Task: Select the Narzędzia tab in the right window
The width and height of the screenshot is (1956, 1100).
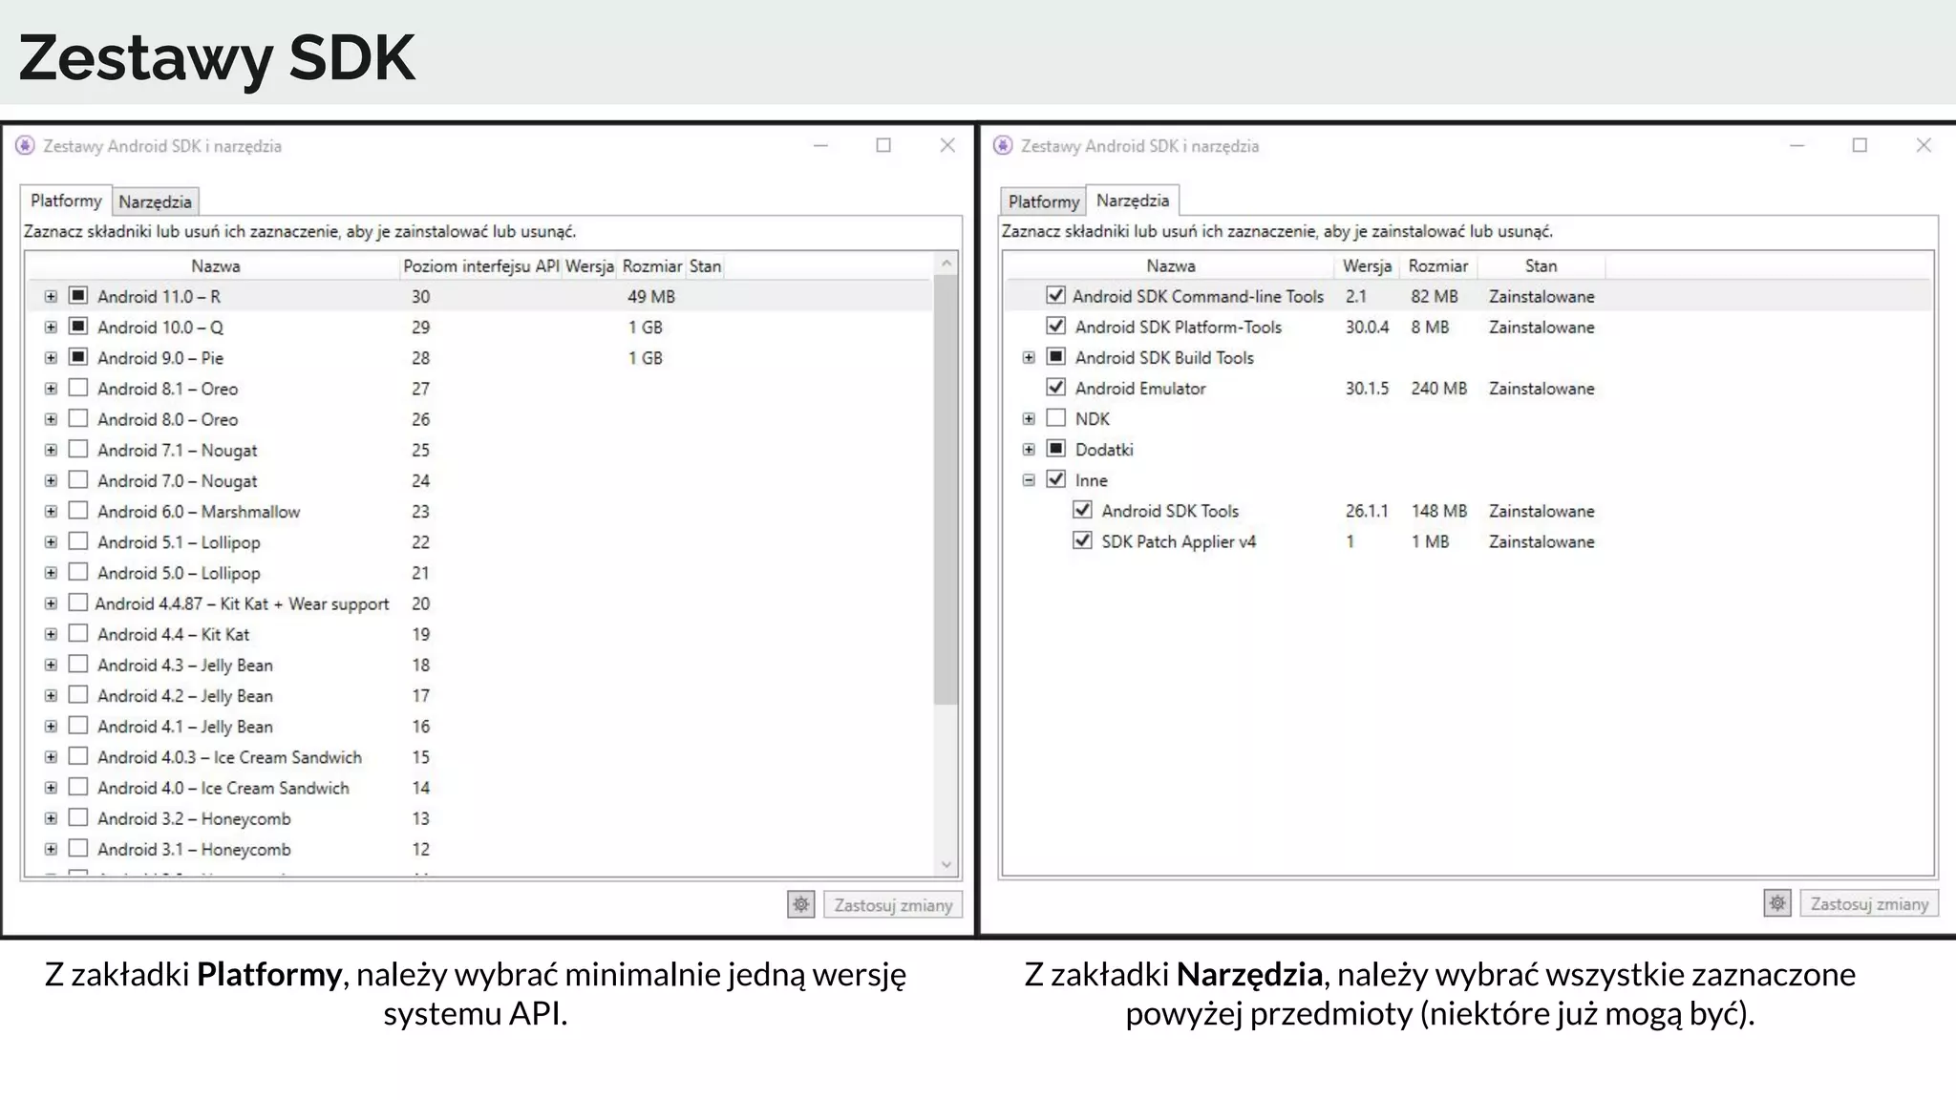Action: pyautogui.click(x=1133, y=201)
